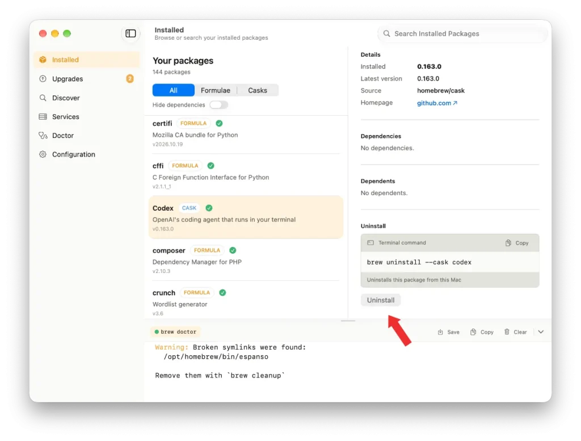Select the certifi package row
This screenshot has width=581, height=441.
pos(246,133)
